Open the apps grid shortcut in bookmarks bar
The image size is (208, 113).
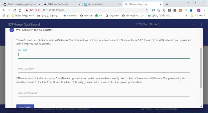click(x=4, y=16)
